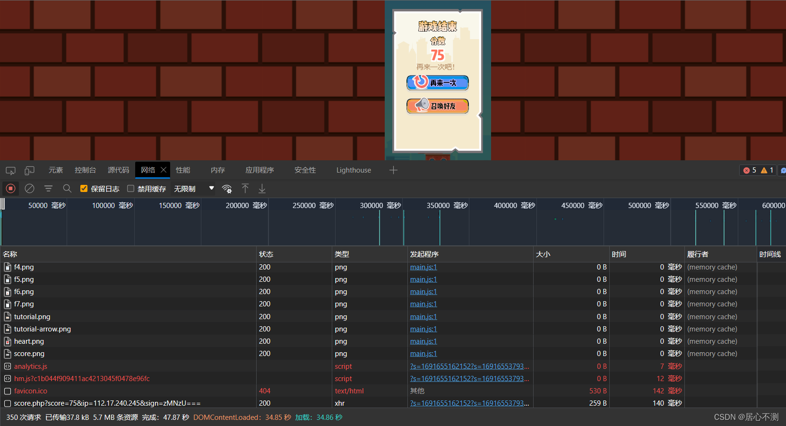Select the tutorial-arrow.png request
Screen dimensions: 786x426
(393, 329)
